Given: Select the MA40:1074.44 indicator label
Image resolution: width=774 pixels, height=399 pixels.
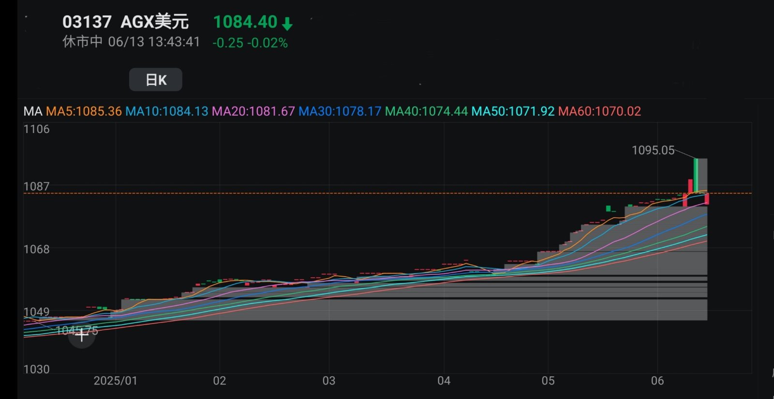Looking at the screenshot, I should (x=426, y=111).
